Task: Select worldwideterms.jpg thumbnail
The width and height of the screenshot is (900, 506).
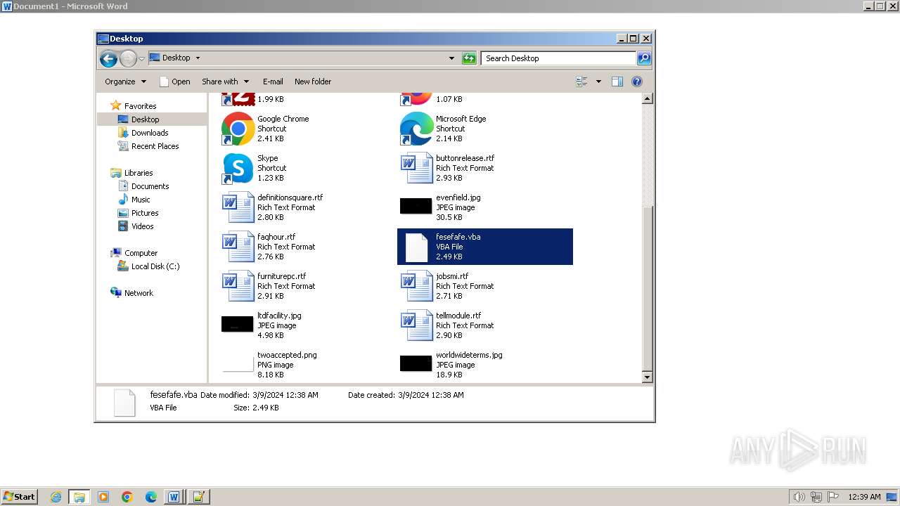Action: click(x=416, y=363)
